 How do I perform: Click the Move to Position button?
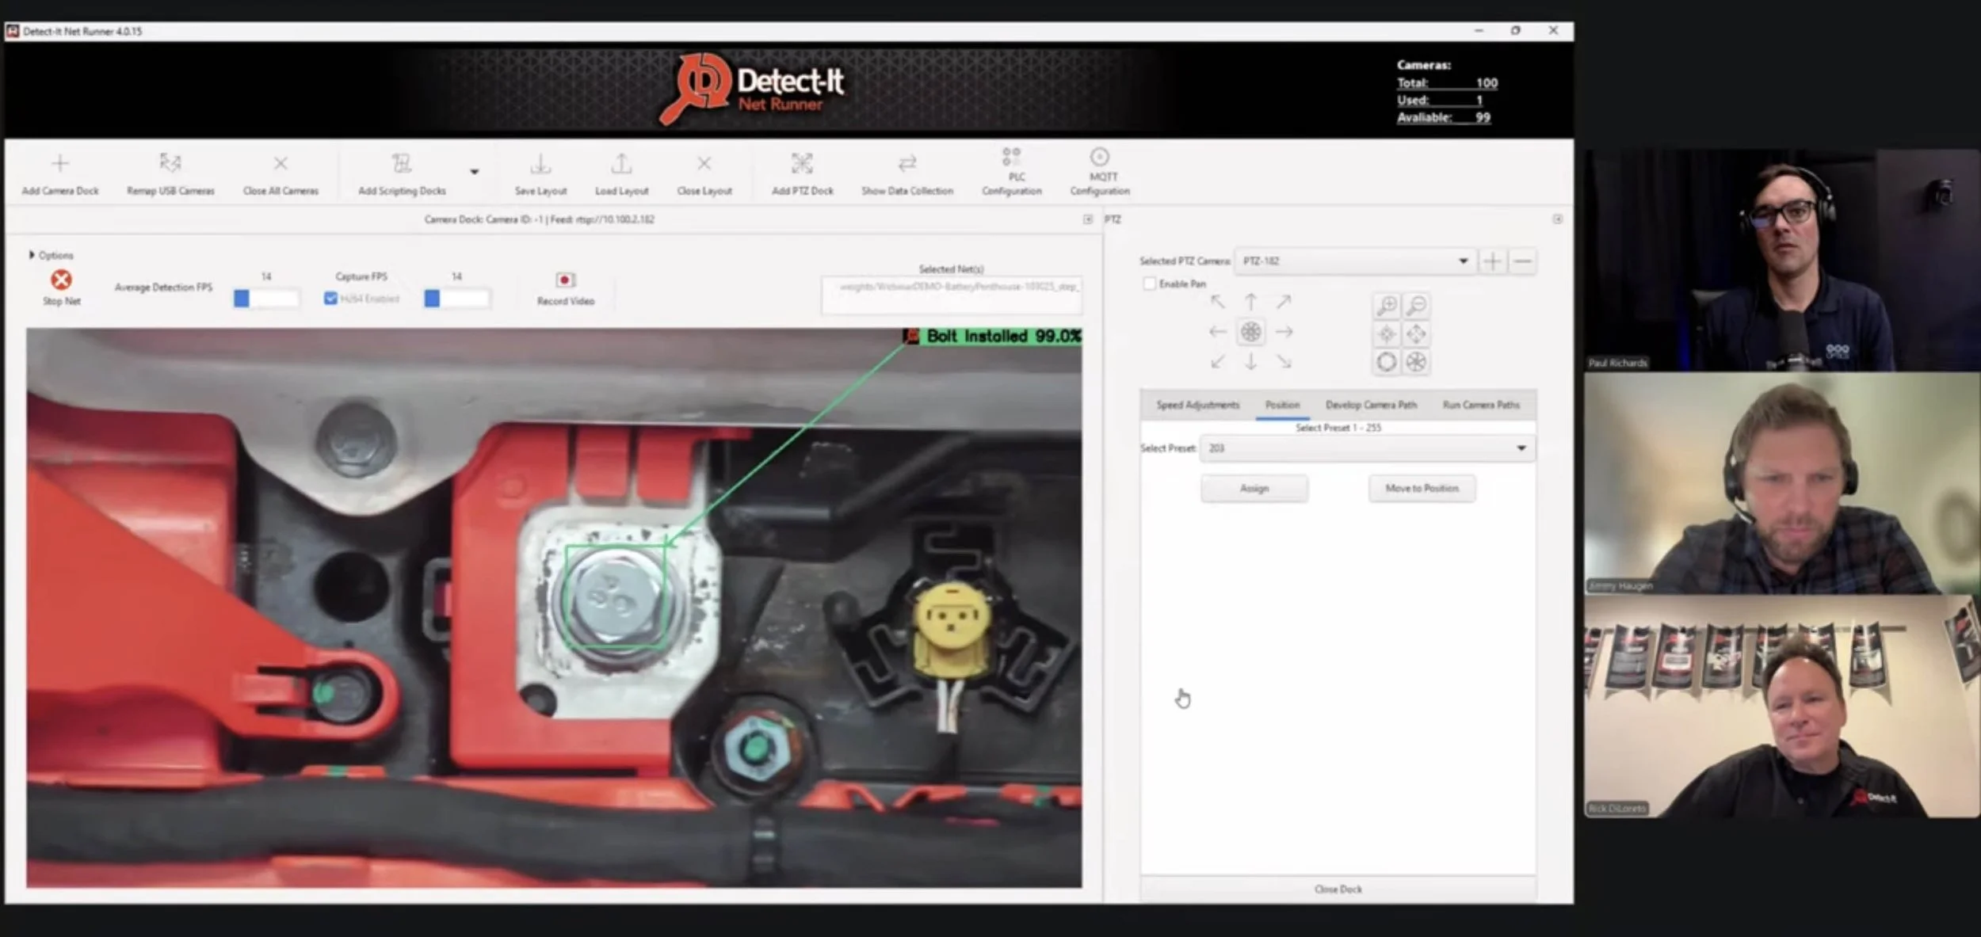click(x=1422, y=489)
